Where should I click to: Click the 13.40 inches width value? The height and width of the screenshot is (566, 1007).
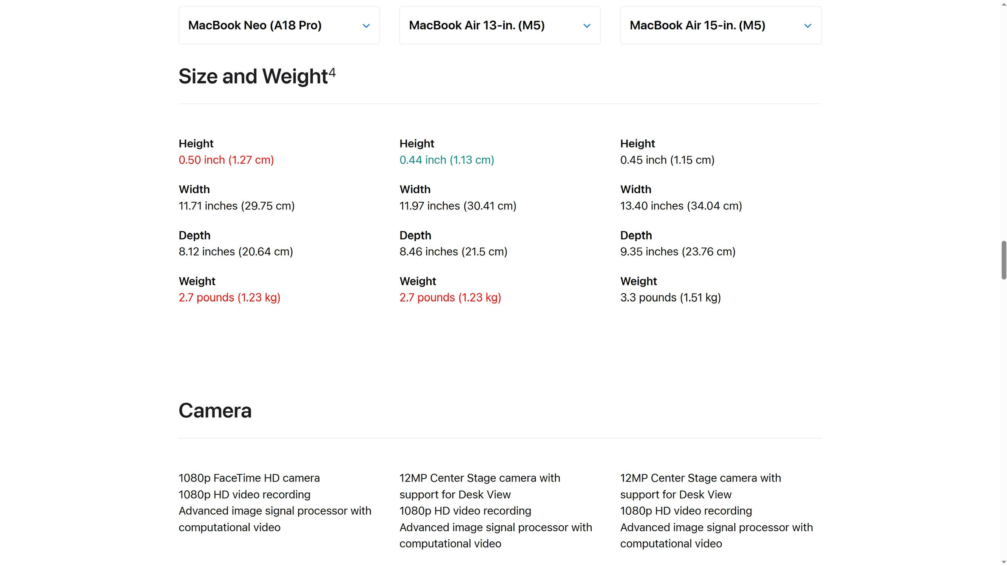[681, 206]
